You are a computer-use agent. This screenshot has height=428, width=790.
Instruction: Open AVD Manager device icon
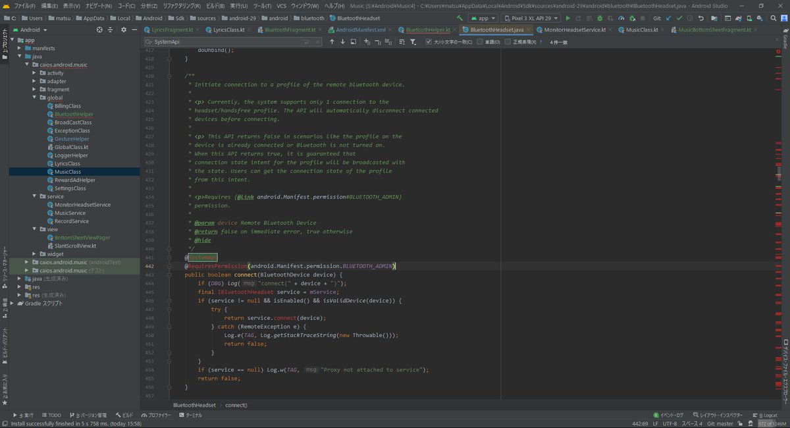749,18
